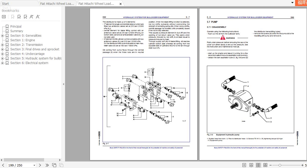The height and width of the screenshot is (168, 307).
Task: Open the Summary bookmark
Action: click(16, 31)
